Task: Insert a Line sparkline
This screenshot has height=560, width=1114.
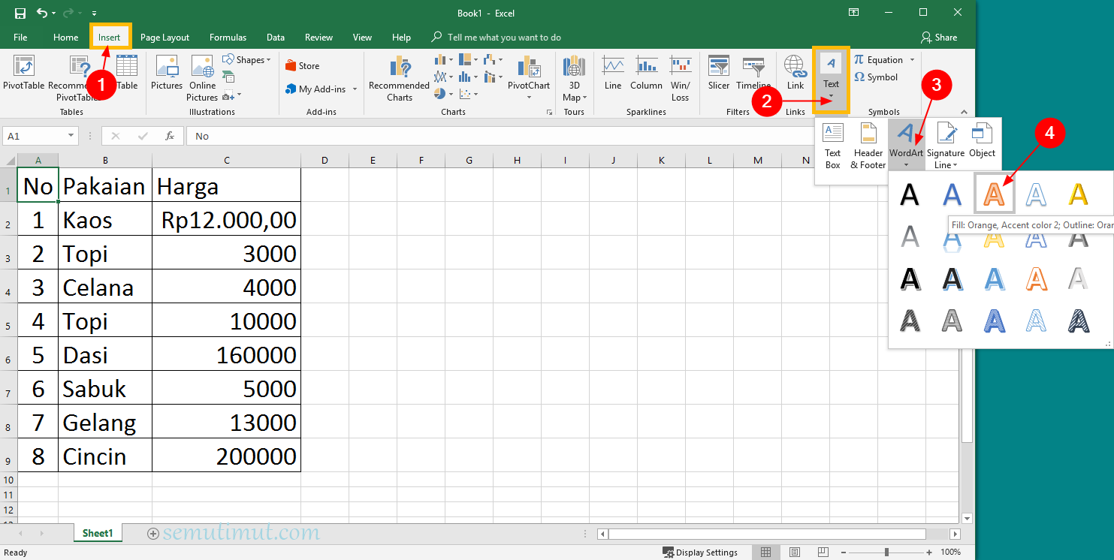Action: click(x=613, y=74)
